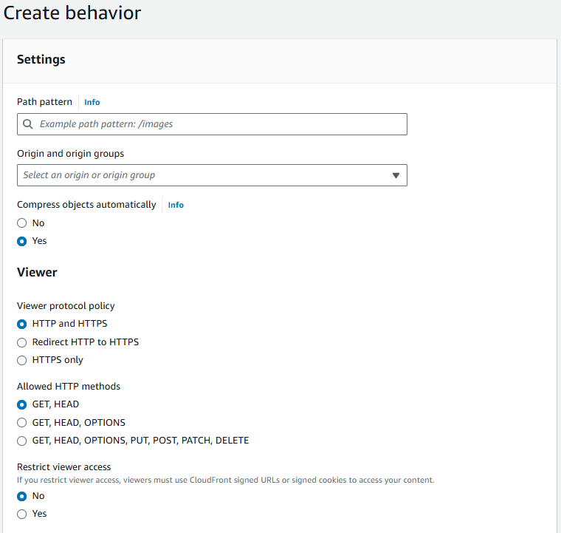Click the Viewer section heading
Viewport: 561px width, 533px height.
tap(37, 272)
